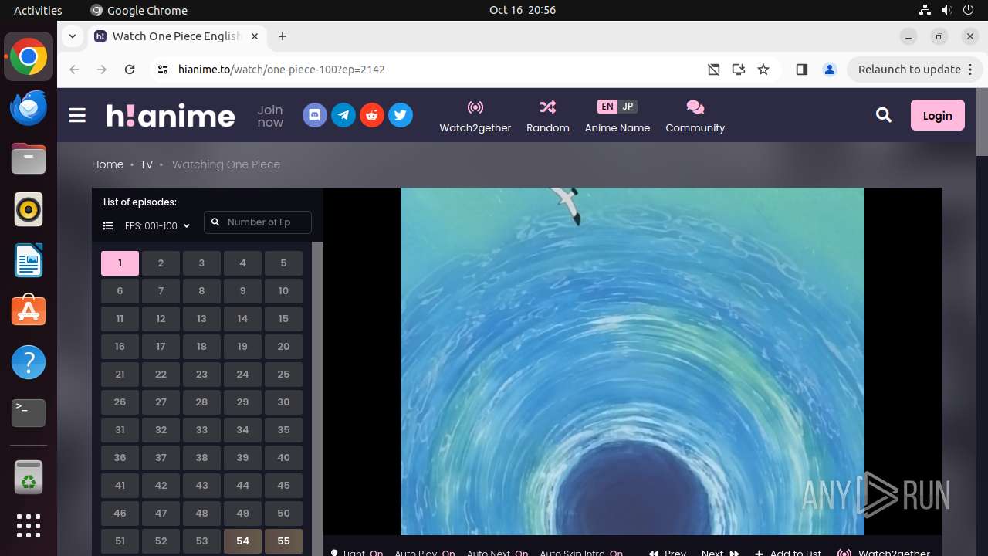Viewport: 988px width, 556px height.
Task: Bookmark this page with star icon
Action: coord(763,69)
